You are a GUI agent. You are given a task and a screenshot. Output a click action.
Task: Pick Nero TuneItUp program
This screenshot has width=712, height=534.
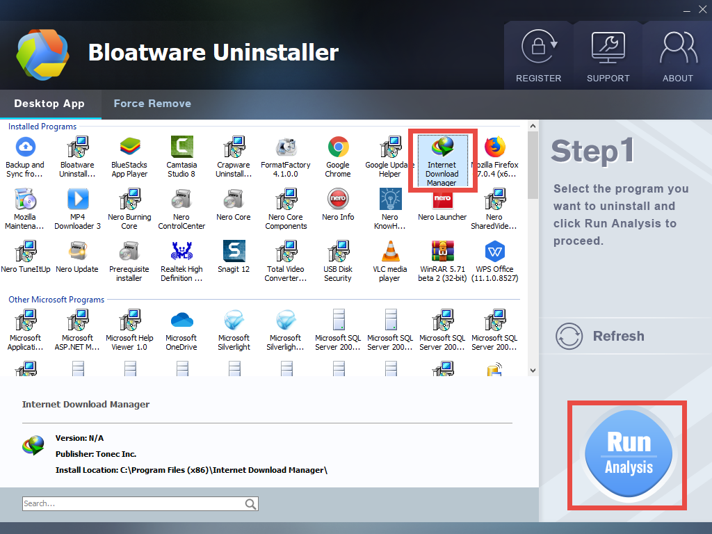(x=26, y=257)
